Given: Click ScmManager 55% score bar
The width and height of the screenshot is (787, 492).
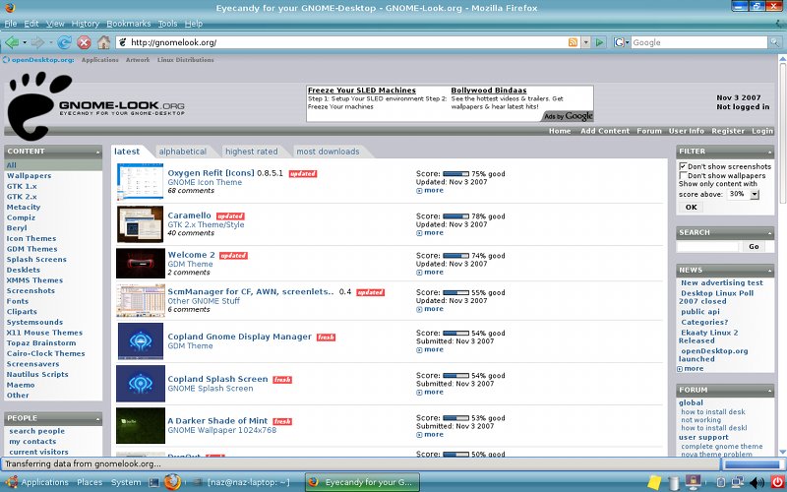Looking at the screenshot, I should coord(455,292).
